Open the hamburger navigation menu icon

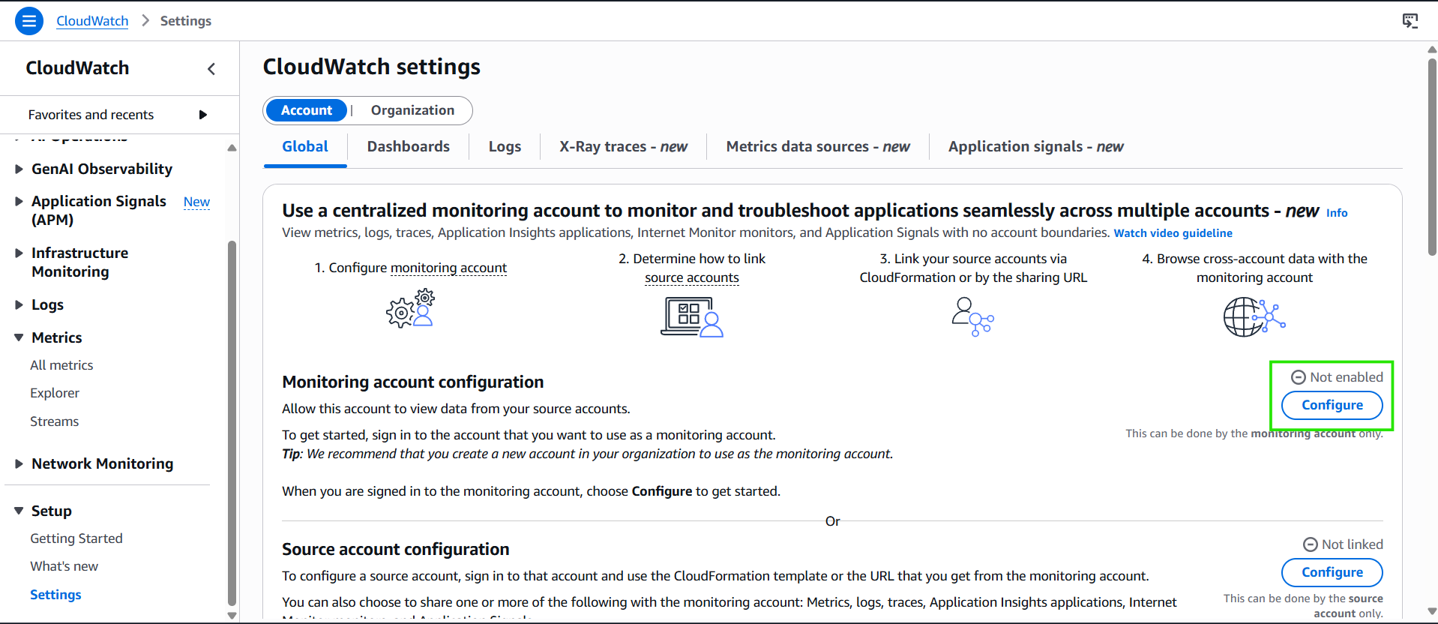[29, 21]
